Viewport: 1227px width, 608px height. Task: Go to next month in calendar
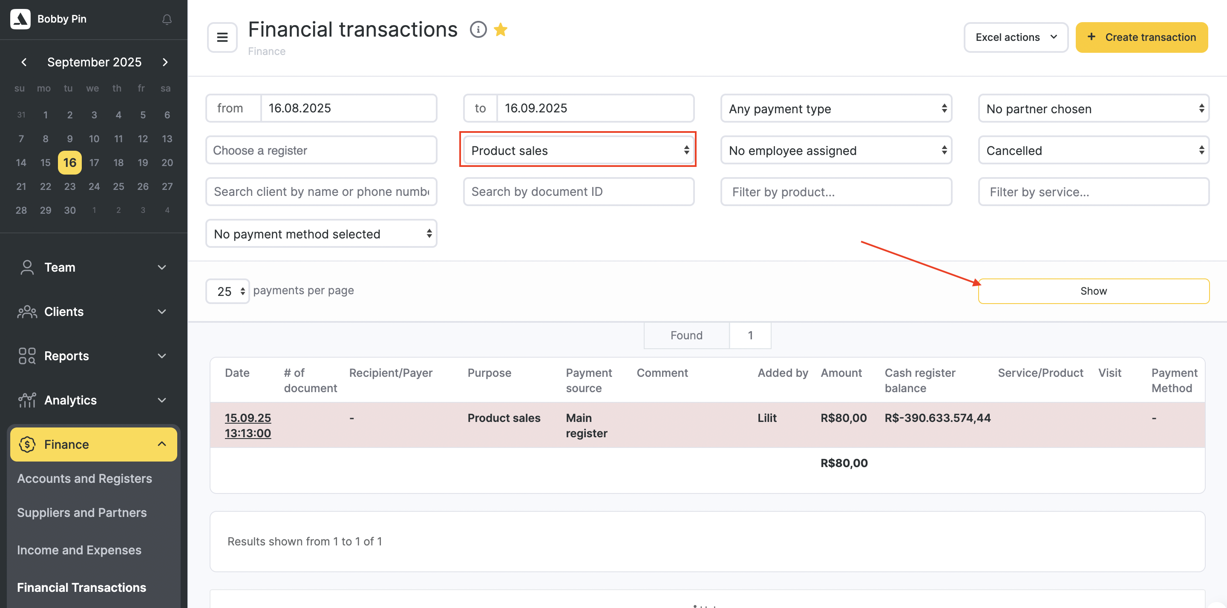(x=165, y=62)
